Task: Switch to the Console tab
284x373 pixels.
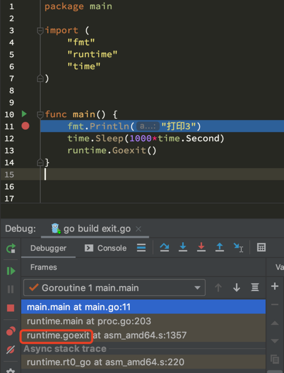Action: (106, 248)
